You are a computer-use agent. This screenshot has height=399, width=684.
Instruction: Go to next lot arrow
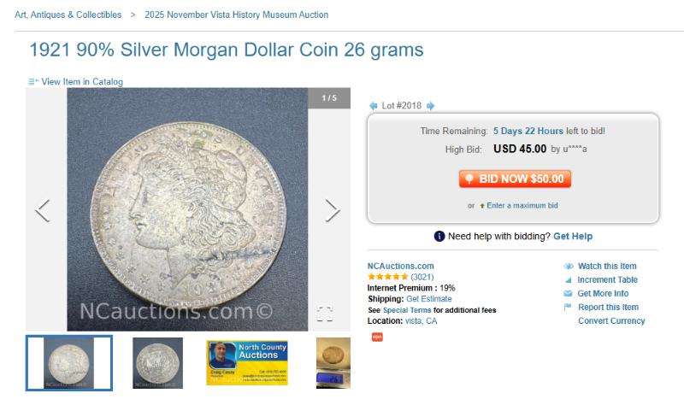click(431, 106)
